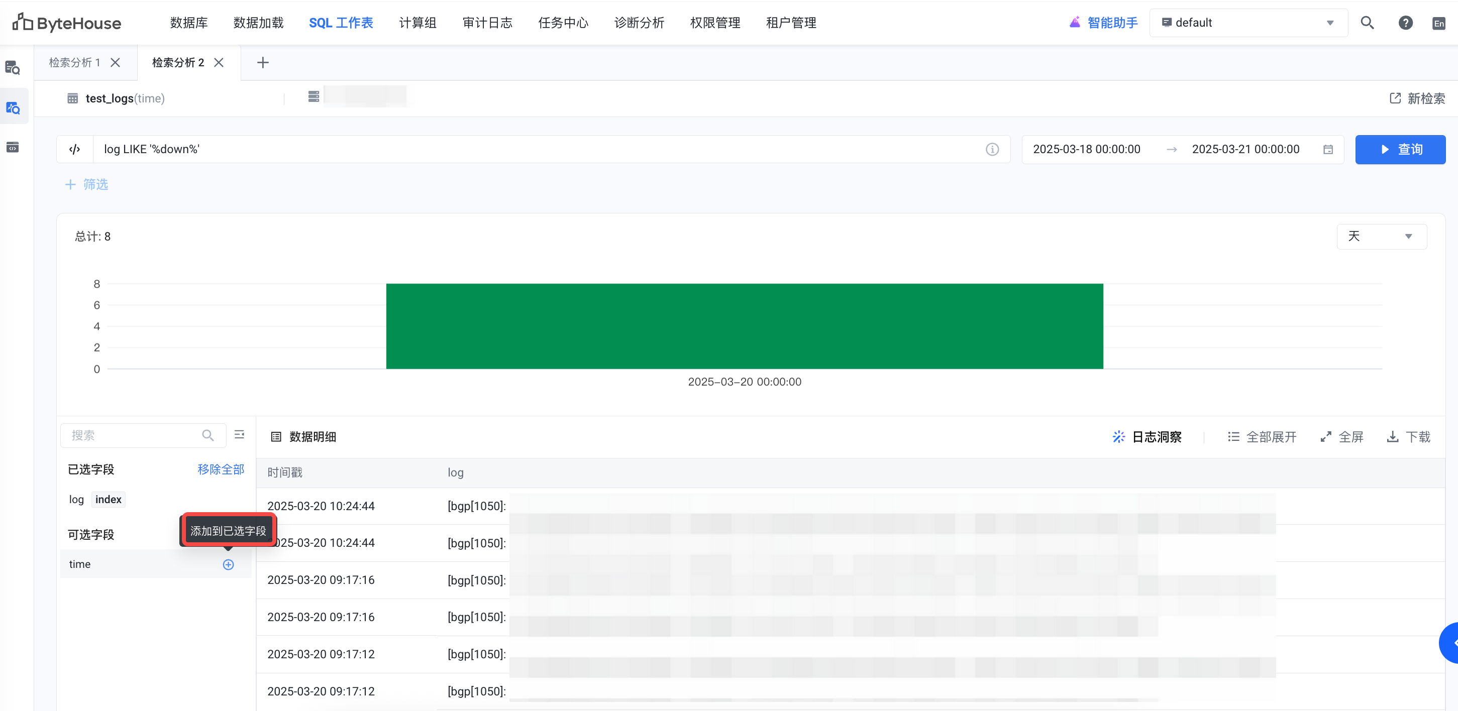1458x711 pixels.
Task: Click the green histogram bar
Action: (744, 326)
